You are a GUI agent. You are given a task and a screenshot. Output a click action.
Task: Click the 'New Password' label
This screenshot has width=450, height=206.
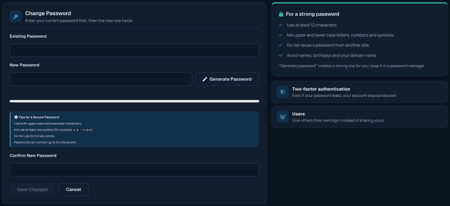point(24,65)
